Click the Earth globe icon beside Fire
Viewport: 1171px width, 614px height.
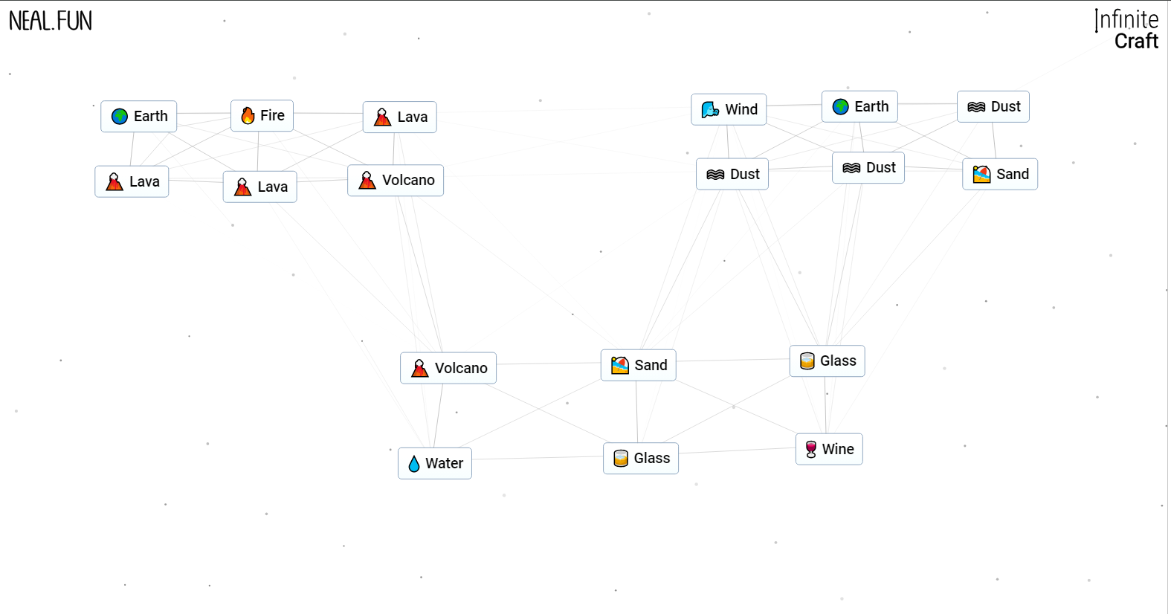120,117
